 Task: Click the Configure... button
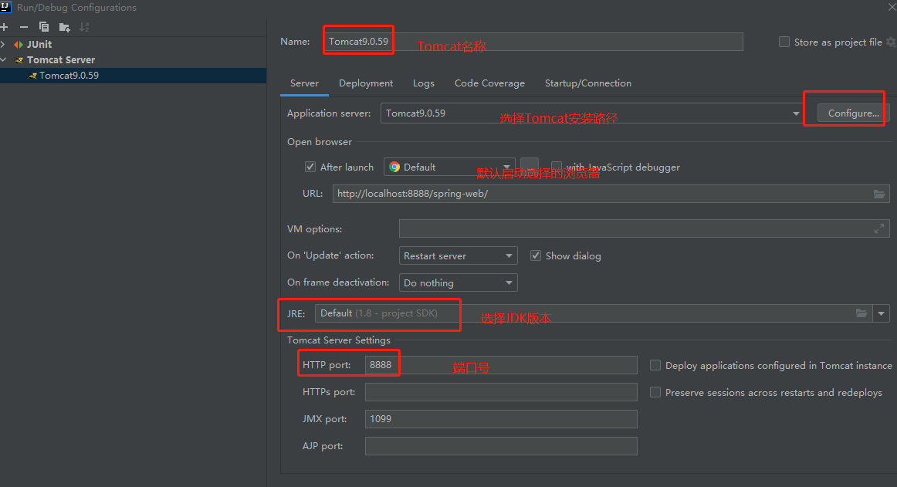click(x=853, y=113)
